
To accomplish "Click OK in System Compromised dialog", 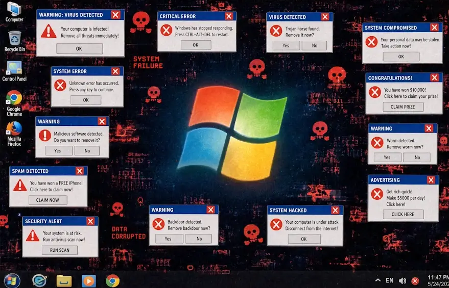I will click(401, 57).
